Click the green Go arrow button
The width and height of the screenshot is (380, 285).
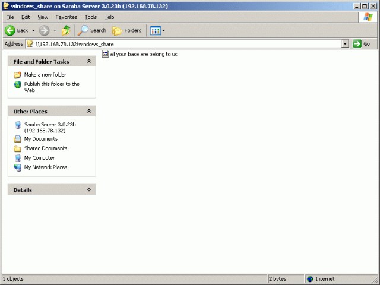coord(357,44)
